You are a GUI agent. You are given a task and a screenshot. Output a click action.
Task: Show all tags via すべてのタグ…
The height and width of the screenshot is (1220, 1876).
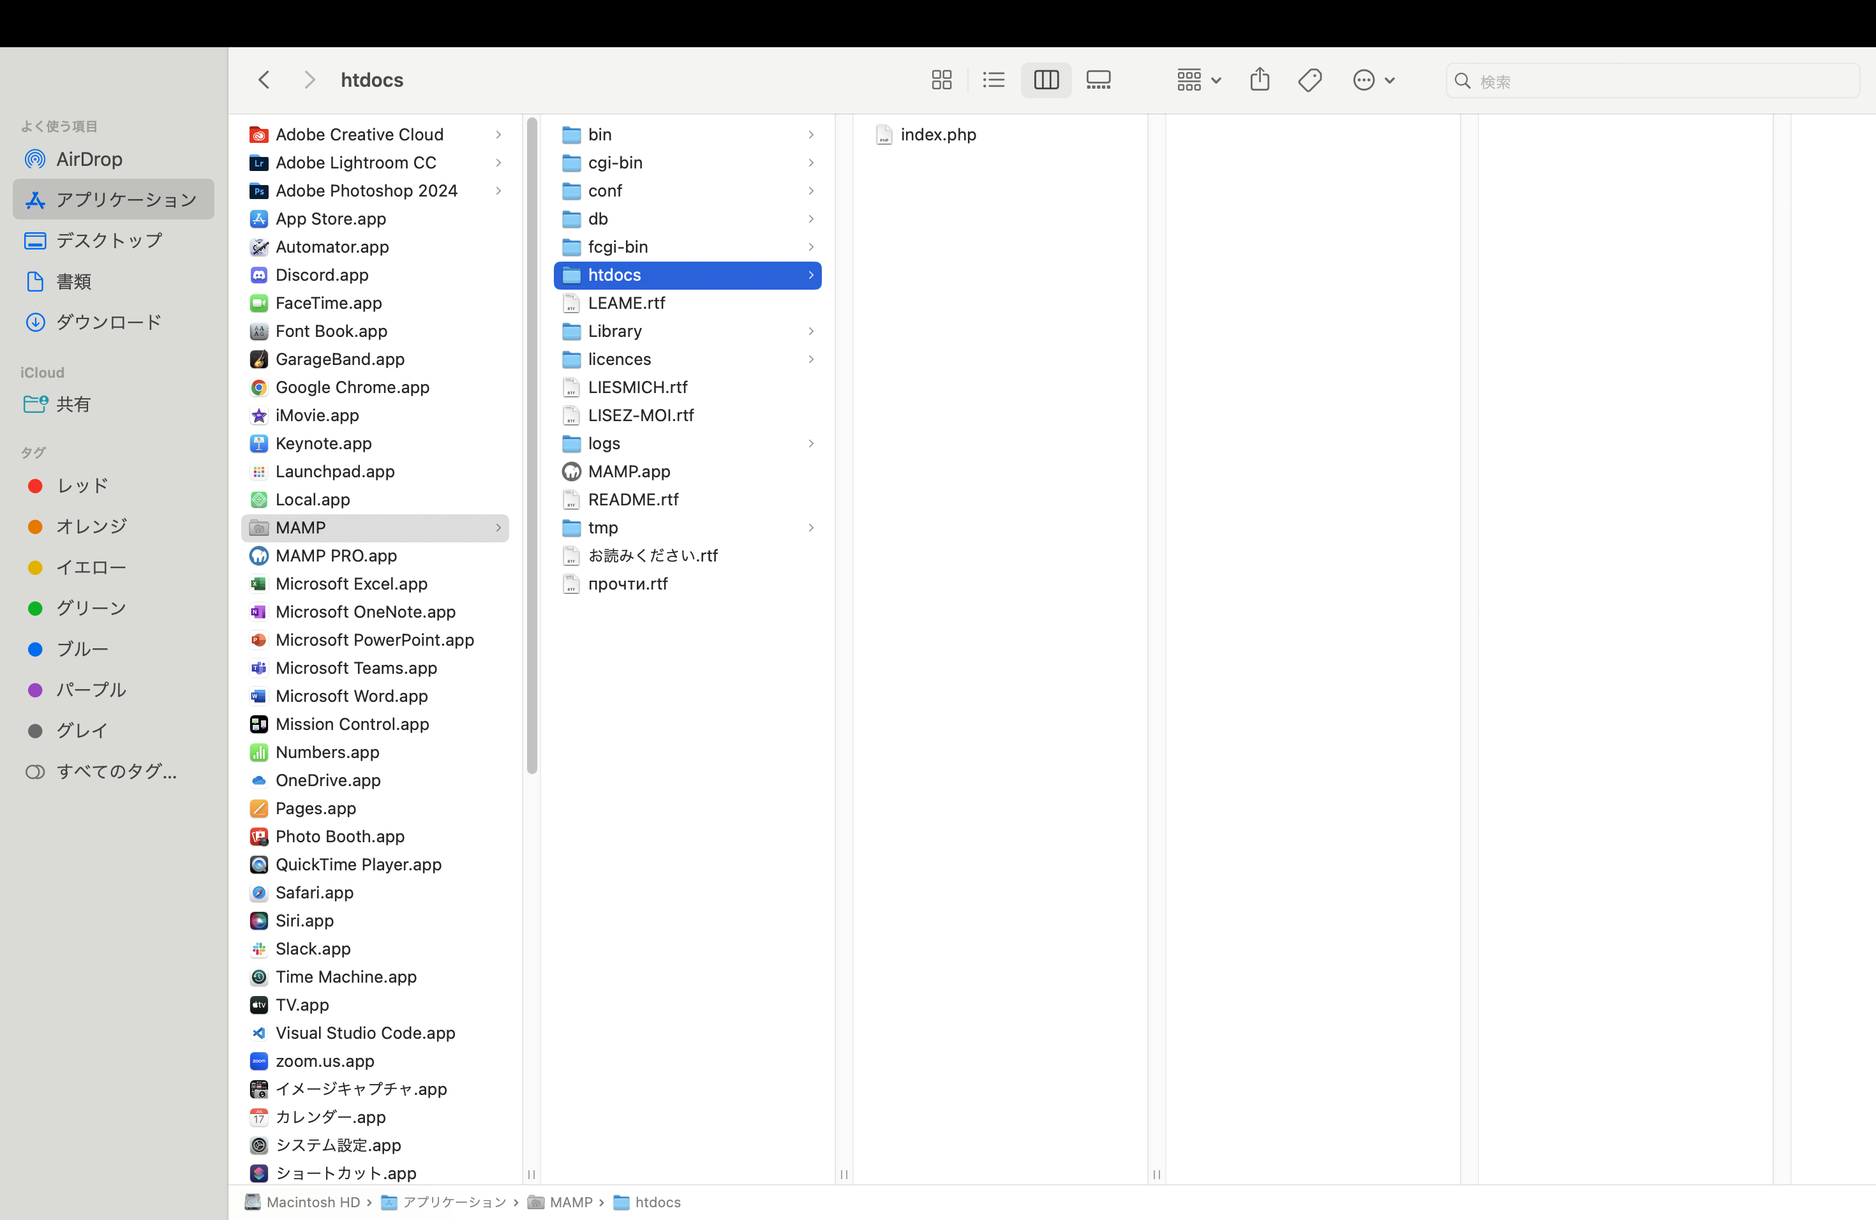pos(114,771)
